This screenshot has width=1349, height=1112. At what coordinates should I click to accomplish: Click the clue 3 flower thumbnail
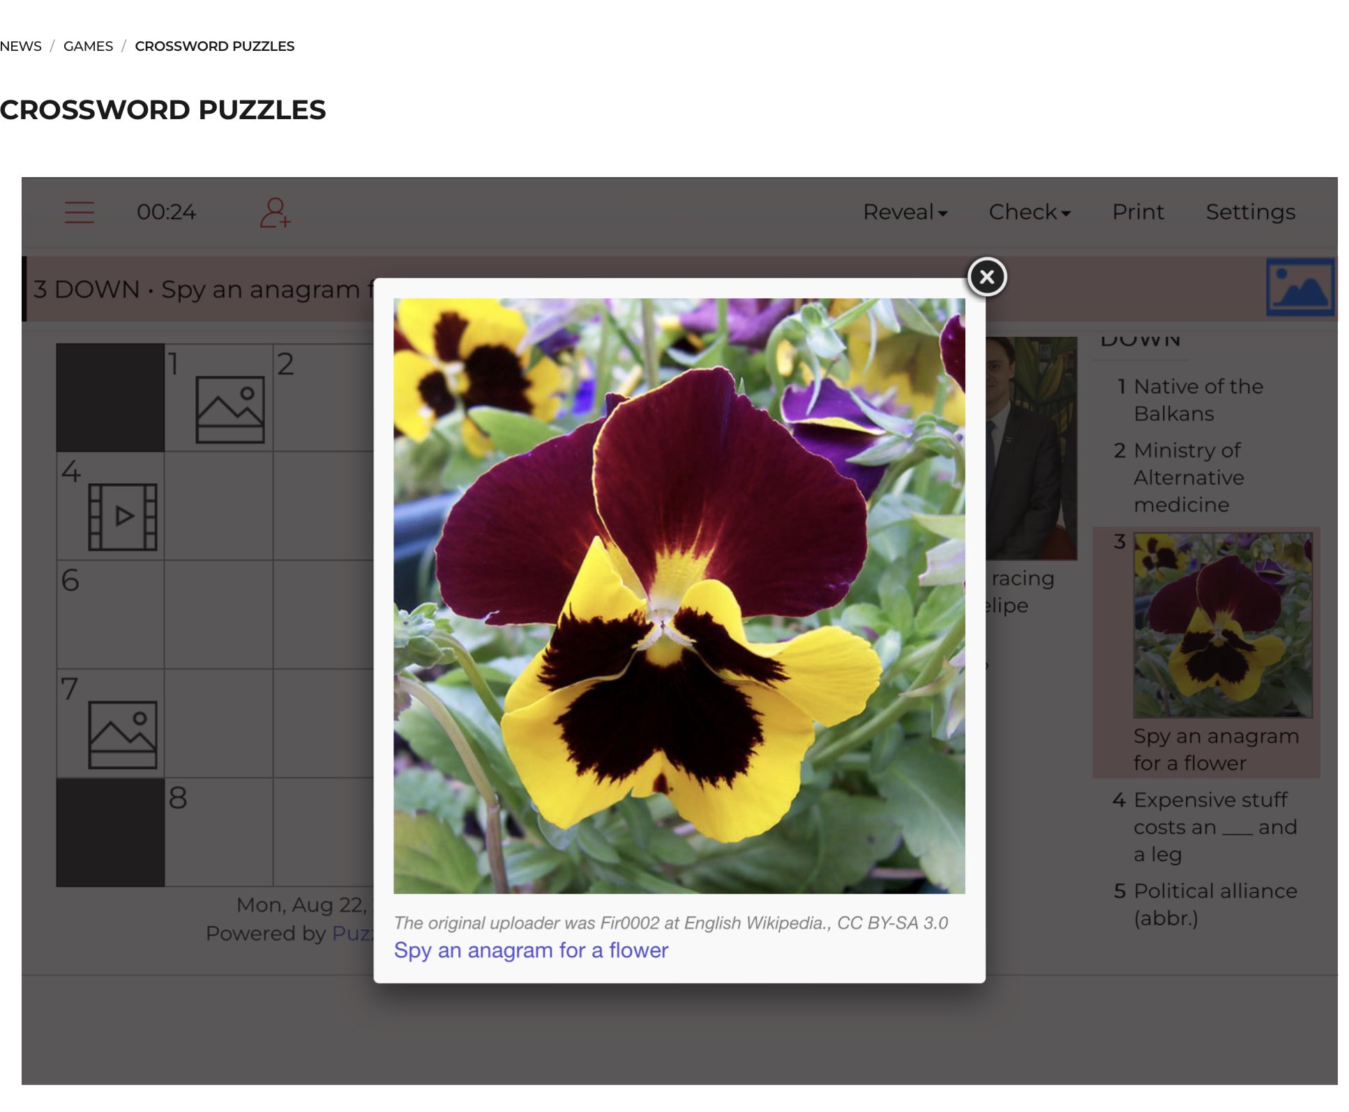click(1223, 625)
